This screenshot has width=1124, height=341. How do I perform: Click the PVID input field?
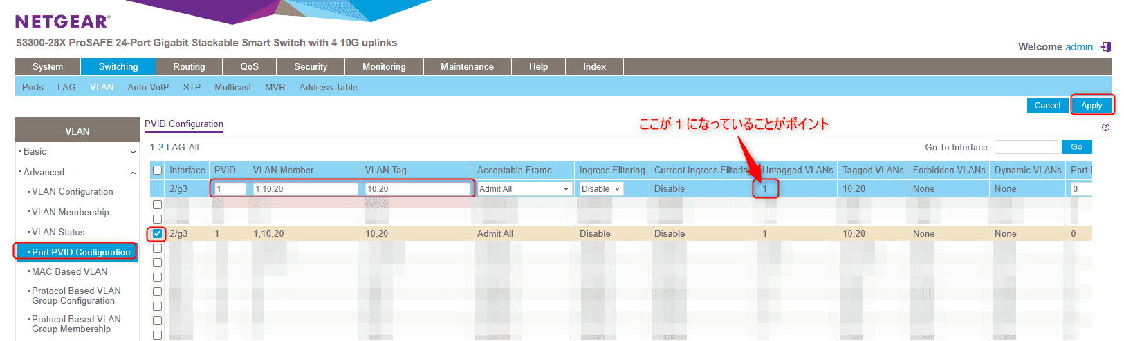click(230, 189)
